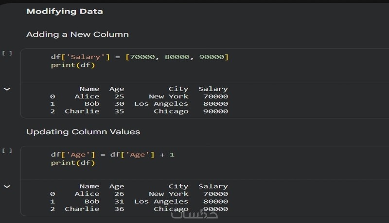Run the Salary column code cell
Screen dimensions: 389x223
click(x=7, y=53)
